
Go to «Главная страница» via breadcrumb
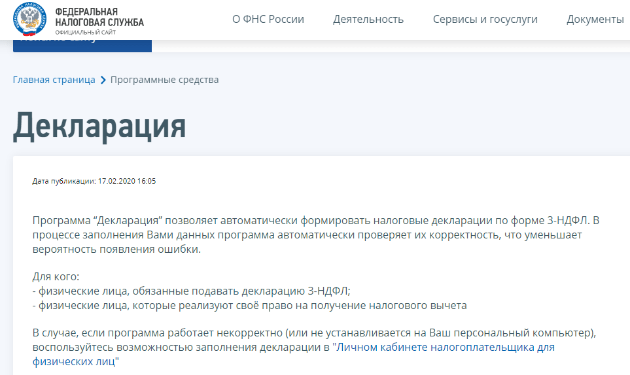click(54, 80)
